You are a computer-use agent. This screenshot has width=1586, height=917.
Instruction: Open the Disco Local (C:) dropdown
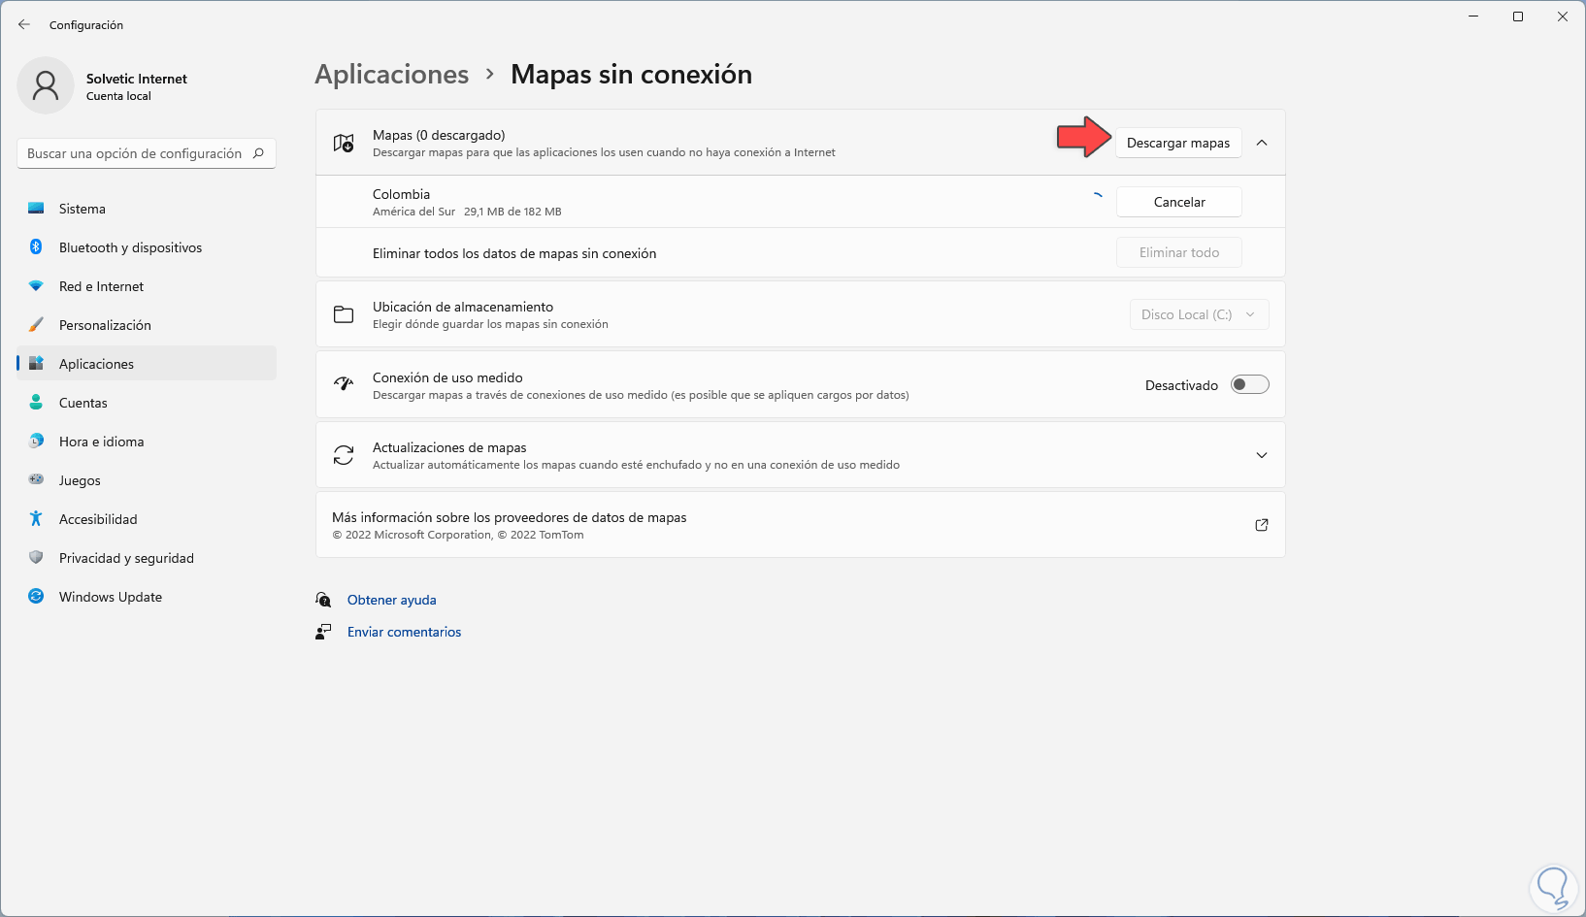[x=1199, y=314]
